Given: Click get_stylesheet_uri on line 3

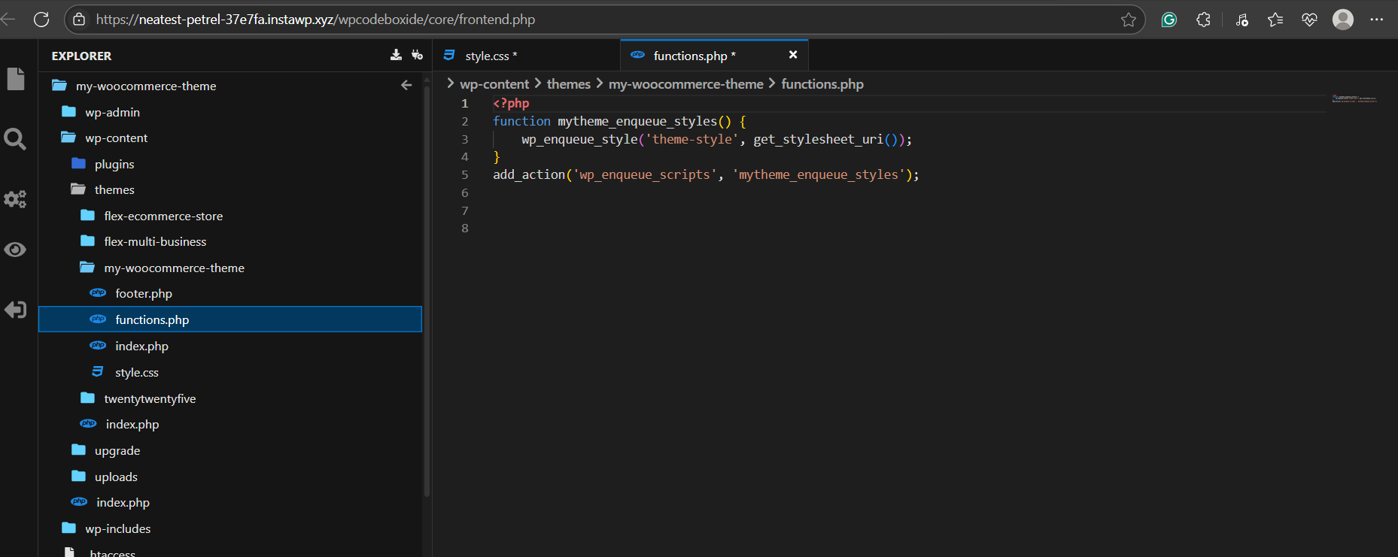Looking at the screenshot, I should tap(818, 139).
